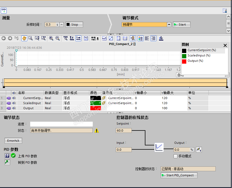This screenshot has width=232, height=188.
Task: Collapse the upper pane with the up arrow above the toolbar
Action: click(111, 34)
